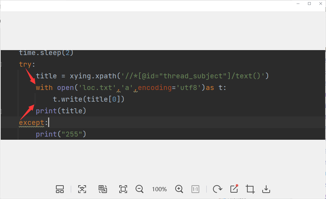The width and height of the screenshot is (326, 199).
Task: Maximize the image viewer window
Action: click(x=309, y=4)
